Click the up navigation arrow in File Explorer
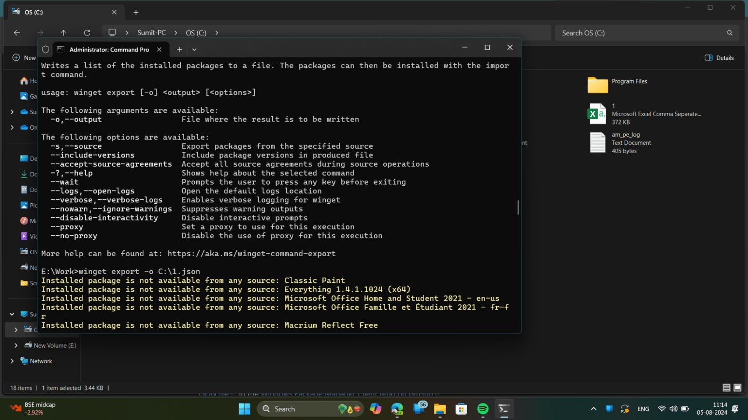 (63, 33)
